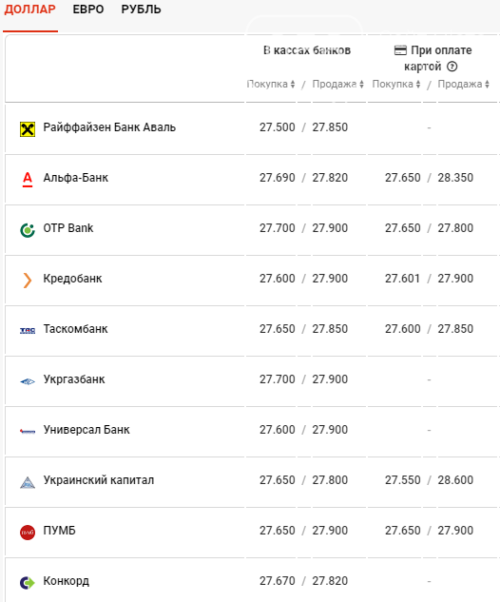Open the Райффайзен Банк Аваль link
Viewport: 500px width, 602px height.
pos(109,127)
